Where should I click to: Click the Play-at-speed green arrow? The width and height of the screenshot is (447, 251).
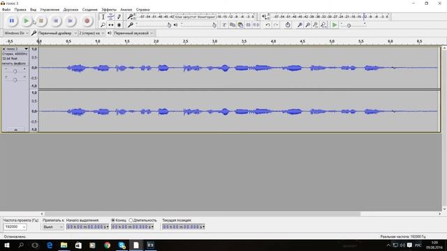(335, 25)
